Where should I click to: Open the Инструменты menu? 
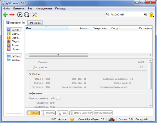click(x=44, y=9)
